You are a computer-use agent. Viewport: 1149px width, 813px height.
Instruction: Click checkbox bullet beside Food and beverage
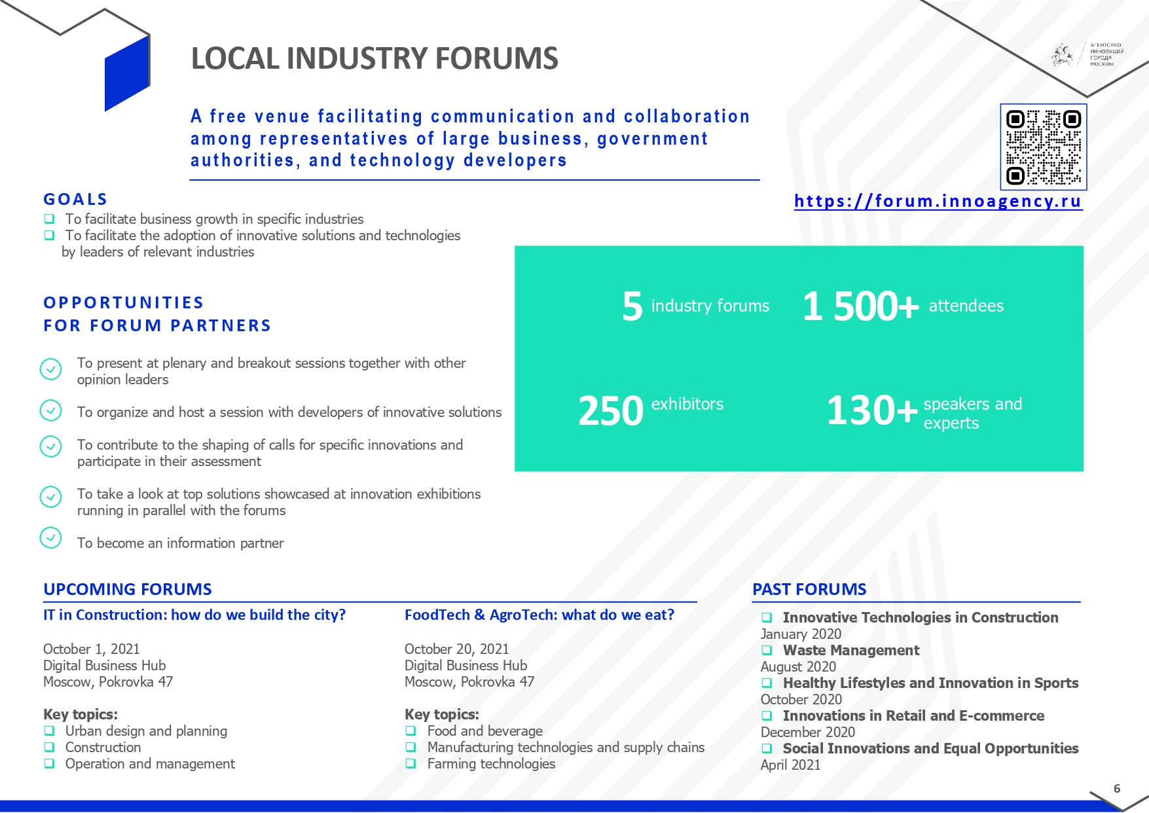tap(410, 731)
